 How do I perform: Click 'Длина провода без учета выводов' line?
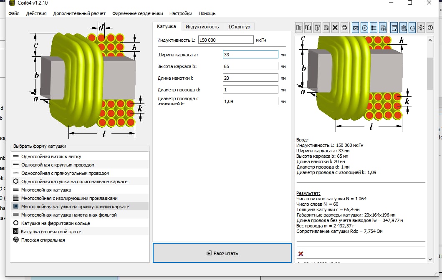click(x=349, y=220)
